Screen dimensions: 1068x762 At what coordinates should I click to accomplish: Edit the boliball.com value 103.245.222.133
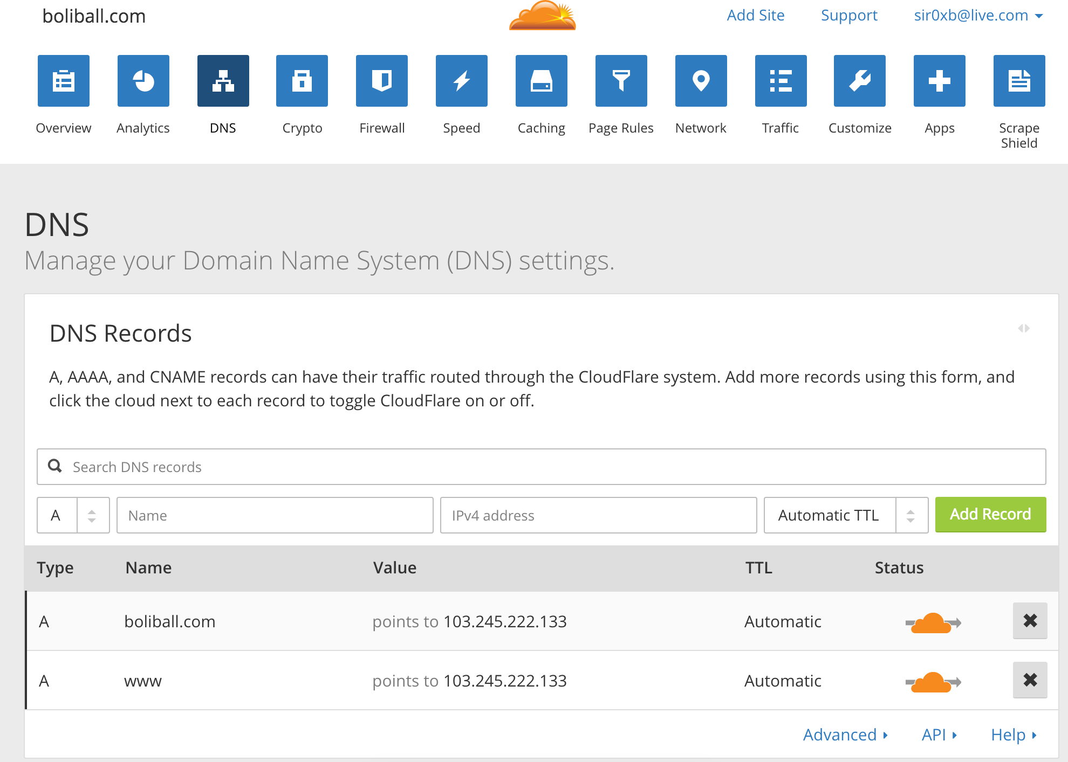tap(505, 621)
